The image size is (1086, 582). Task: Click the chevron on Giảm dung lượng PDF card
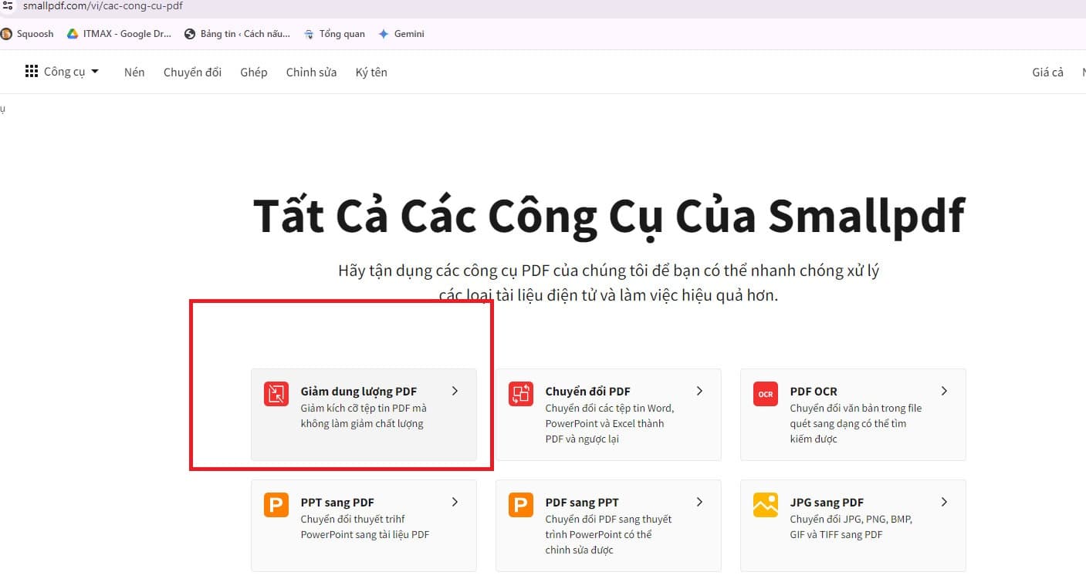[x=455, y=391]
